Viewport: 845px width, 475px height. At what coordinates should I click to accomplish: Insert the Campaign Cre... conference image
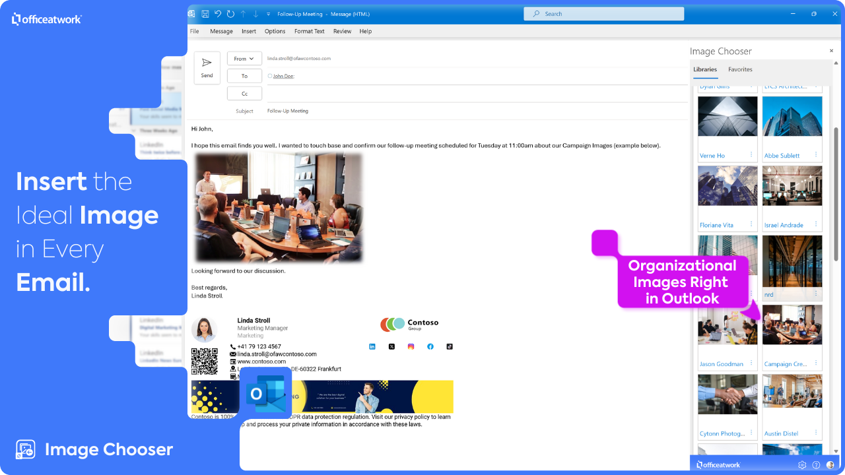click(792, 325)
